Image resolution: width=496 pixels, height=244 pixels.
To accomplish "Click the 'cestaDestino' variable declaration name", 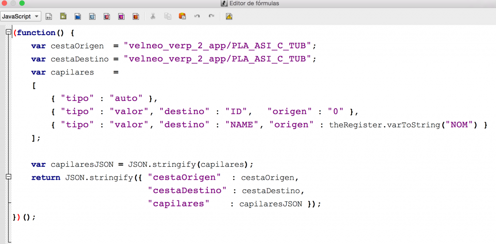I will pos(80,59).
